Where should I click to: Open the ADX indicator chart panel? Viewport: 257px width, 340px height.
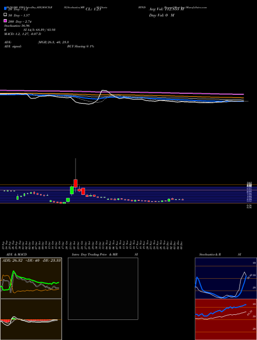(31, 278)
